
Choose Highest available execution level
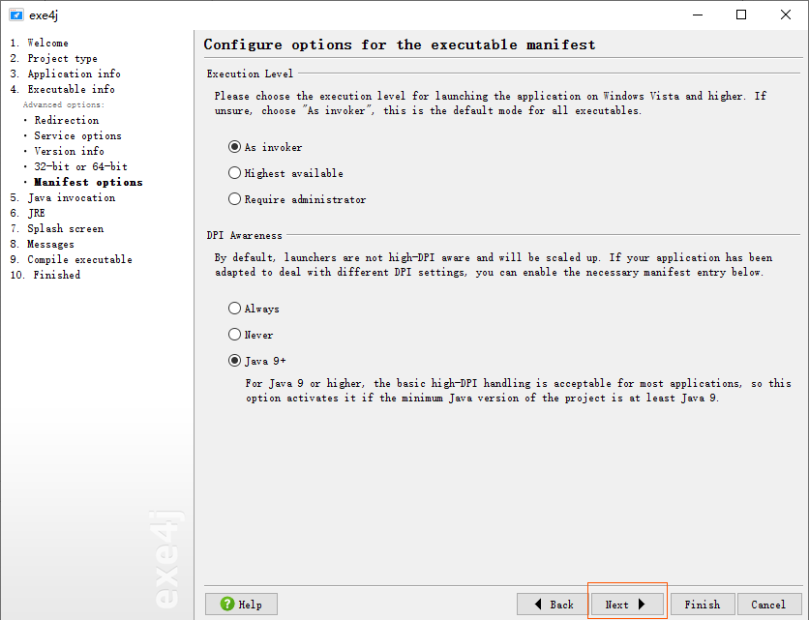point(285,173)
